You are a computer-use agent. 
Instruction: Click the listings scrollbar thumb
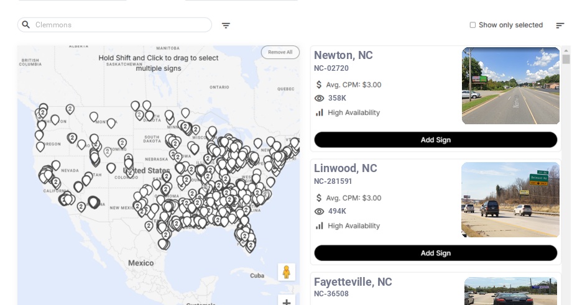pyautogui.click(x=566, y=59)
